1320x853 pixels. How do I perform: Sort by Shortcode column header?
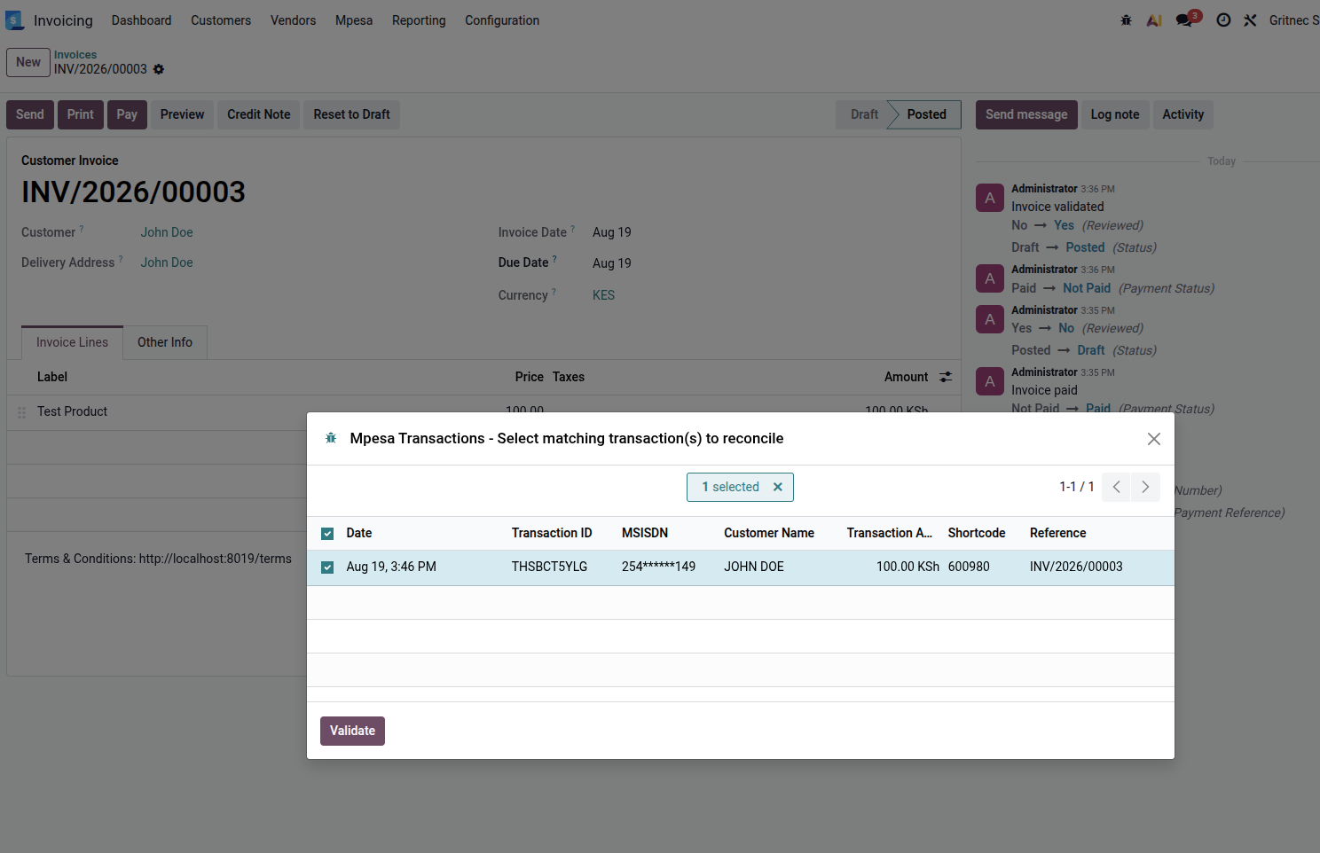(977, 533)
